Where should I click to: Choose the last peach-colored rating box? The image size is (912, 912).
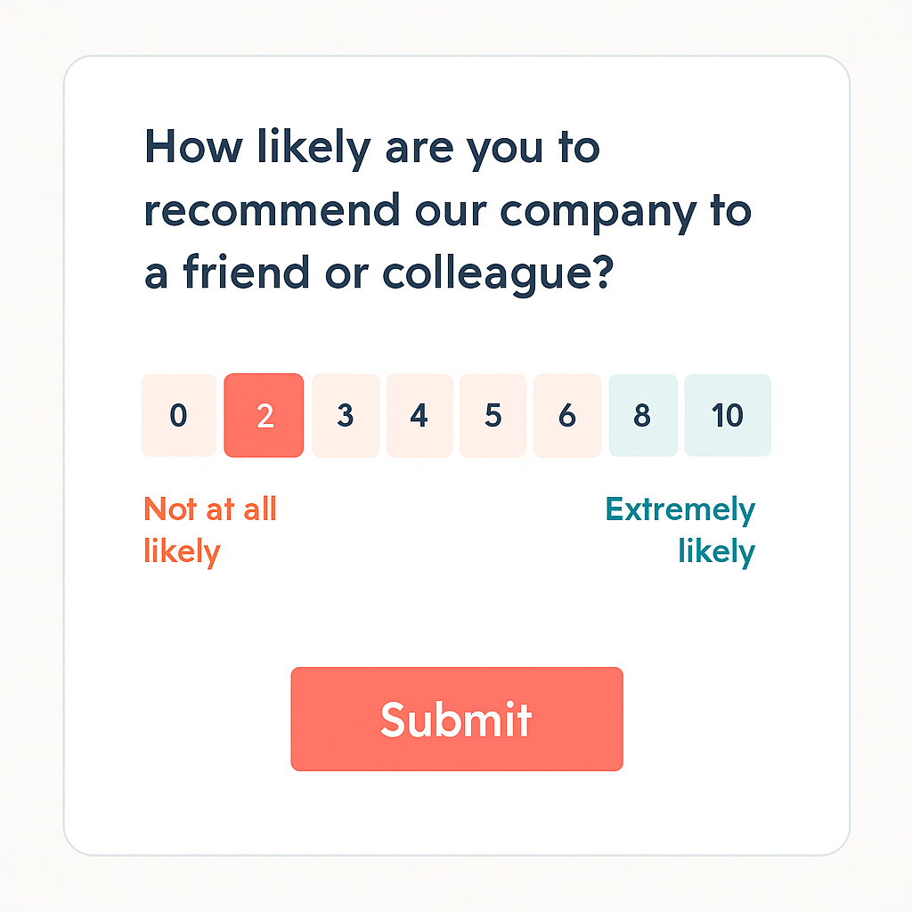pos(567,415)
